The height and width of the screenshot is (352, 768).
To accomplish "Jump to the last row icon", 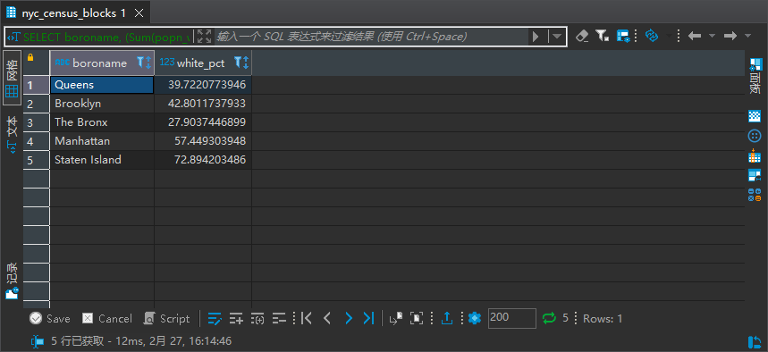I will point(368,318).
